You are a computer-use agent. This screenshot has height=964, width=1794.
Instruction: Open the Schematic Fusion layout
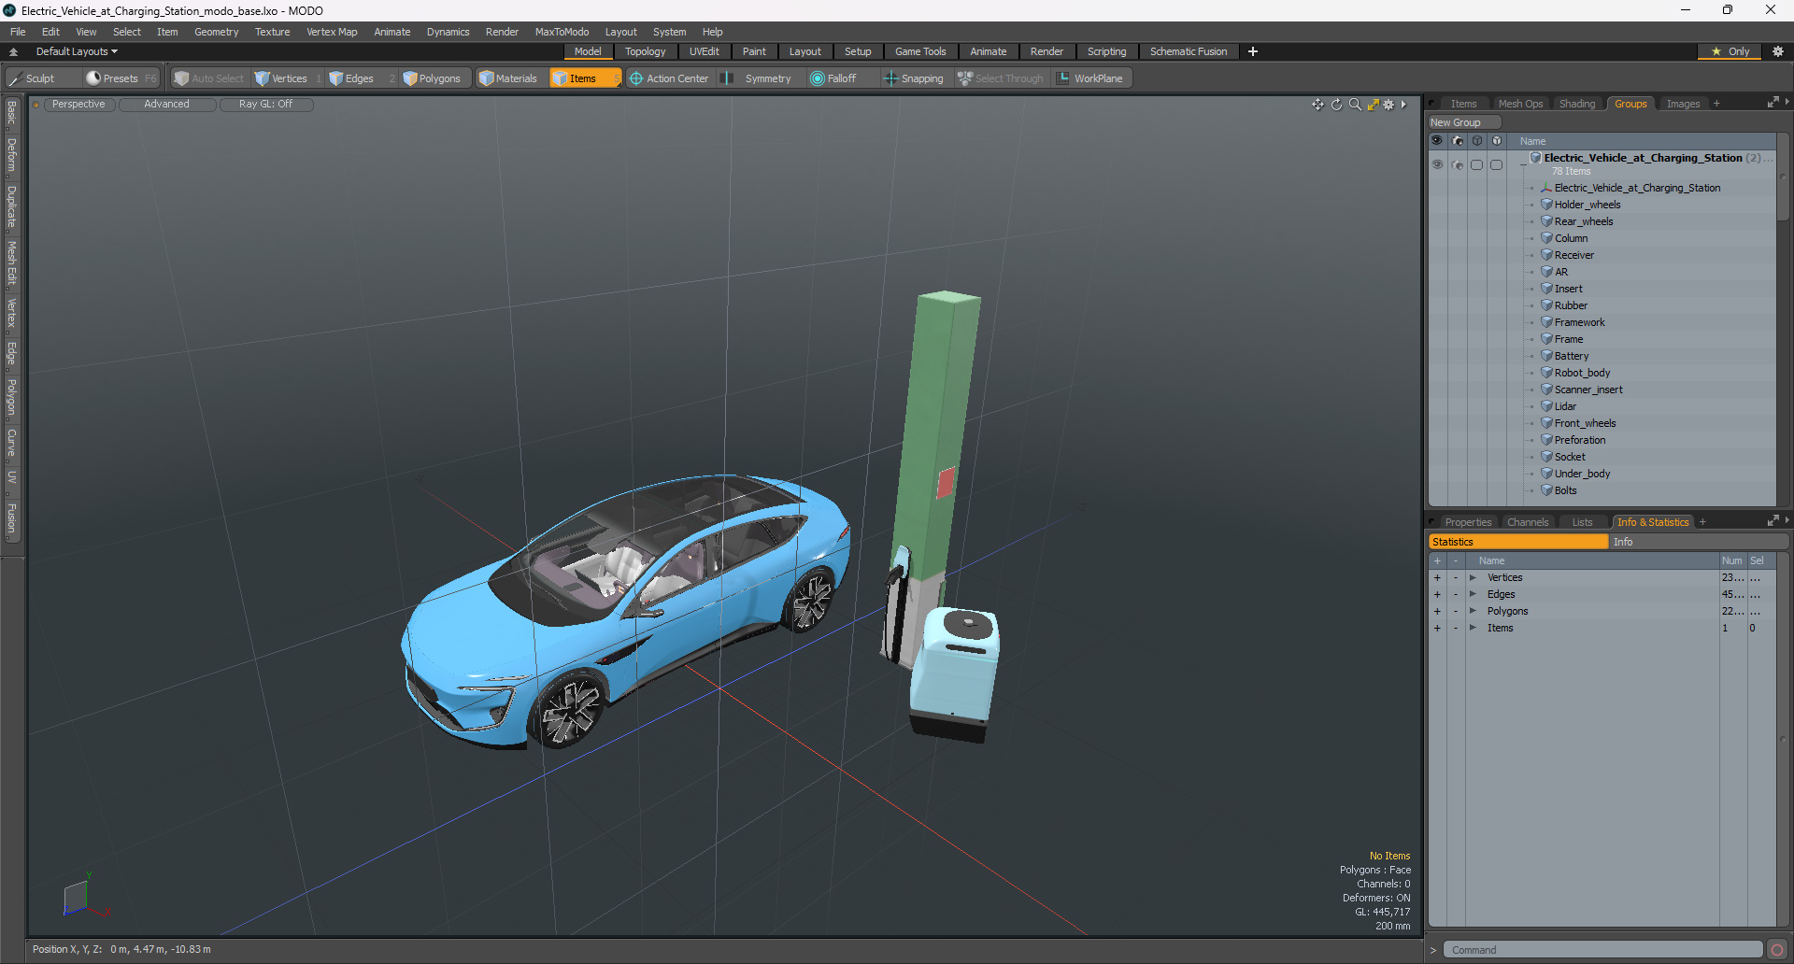tap(1189, 51)
